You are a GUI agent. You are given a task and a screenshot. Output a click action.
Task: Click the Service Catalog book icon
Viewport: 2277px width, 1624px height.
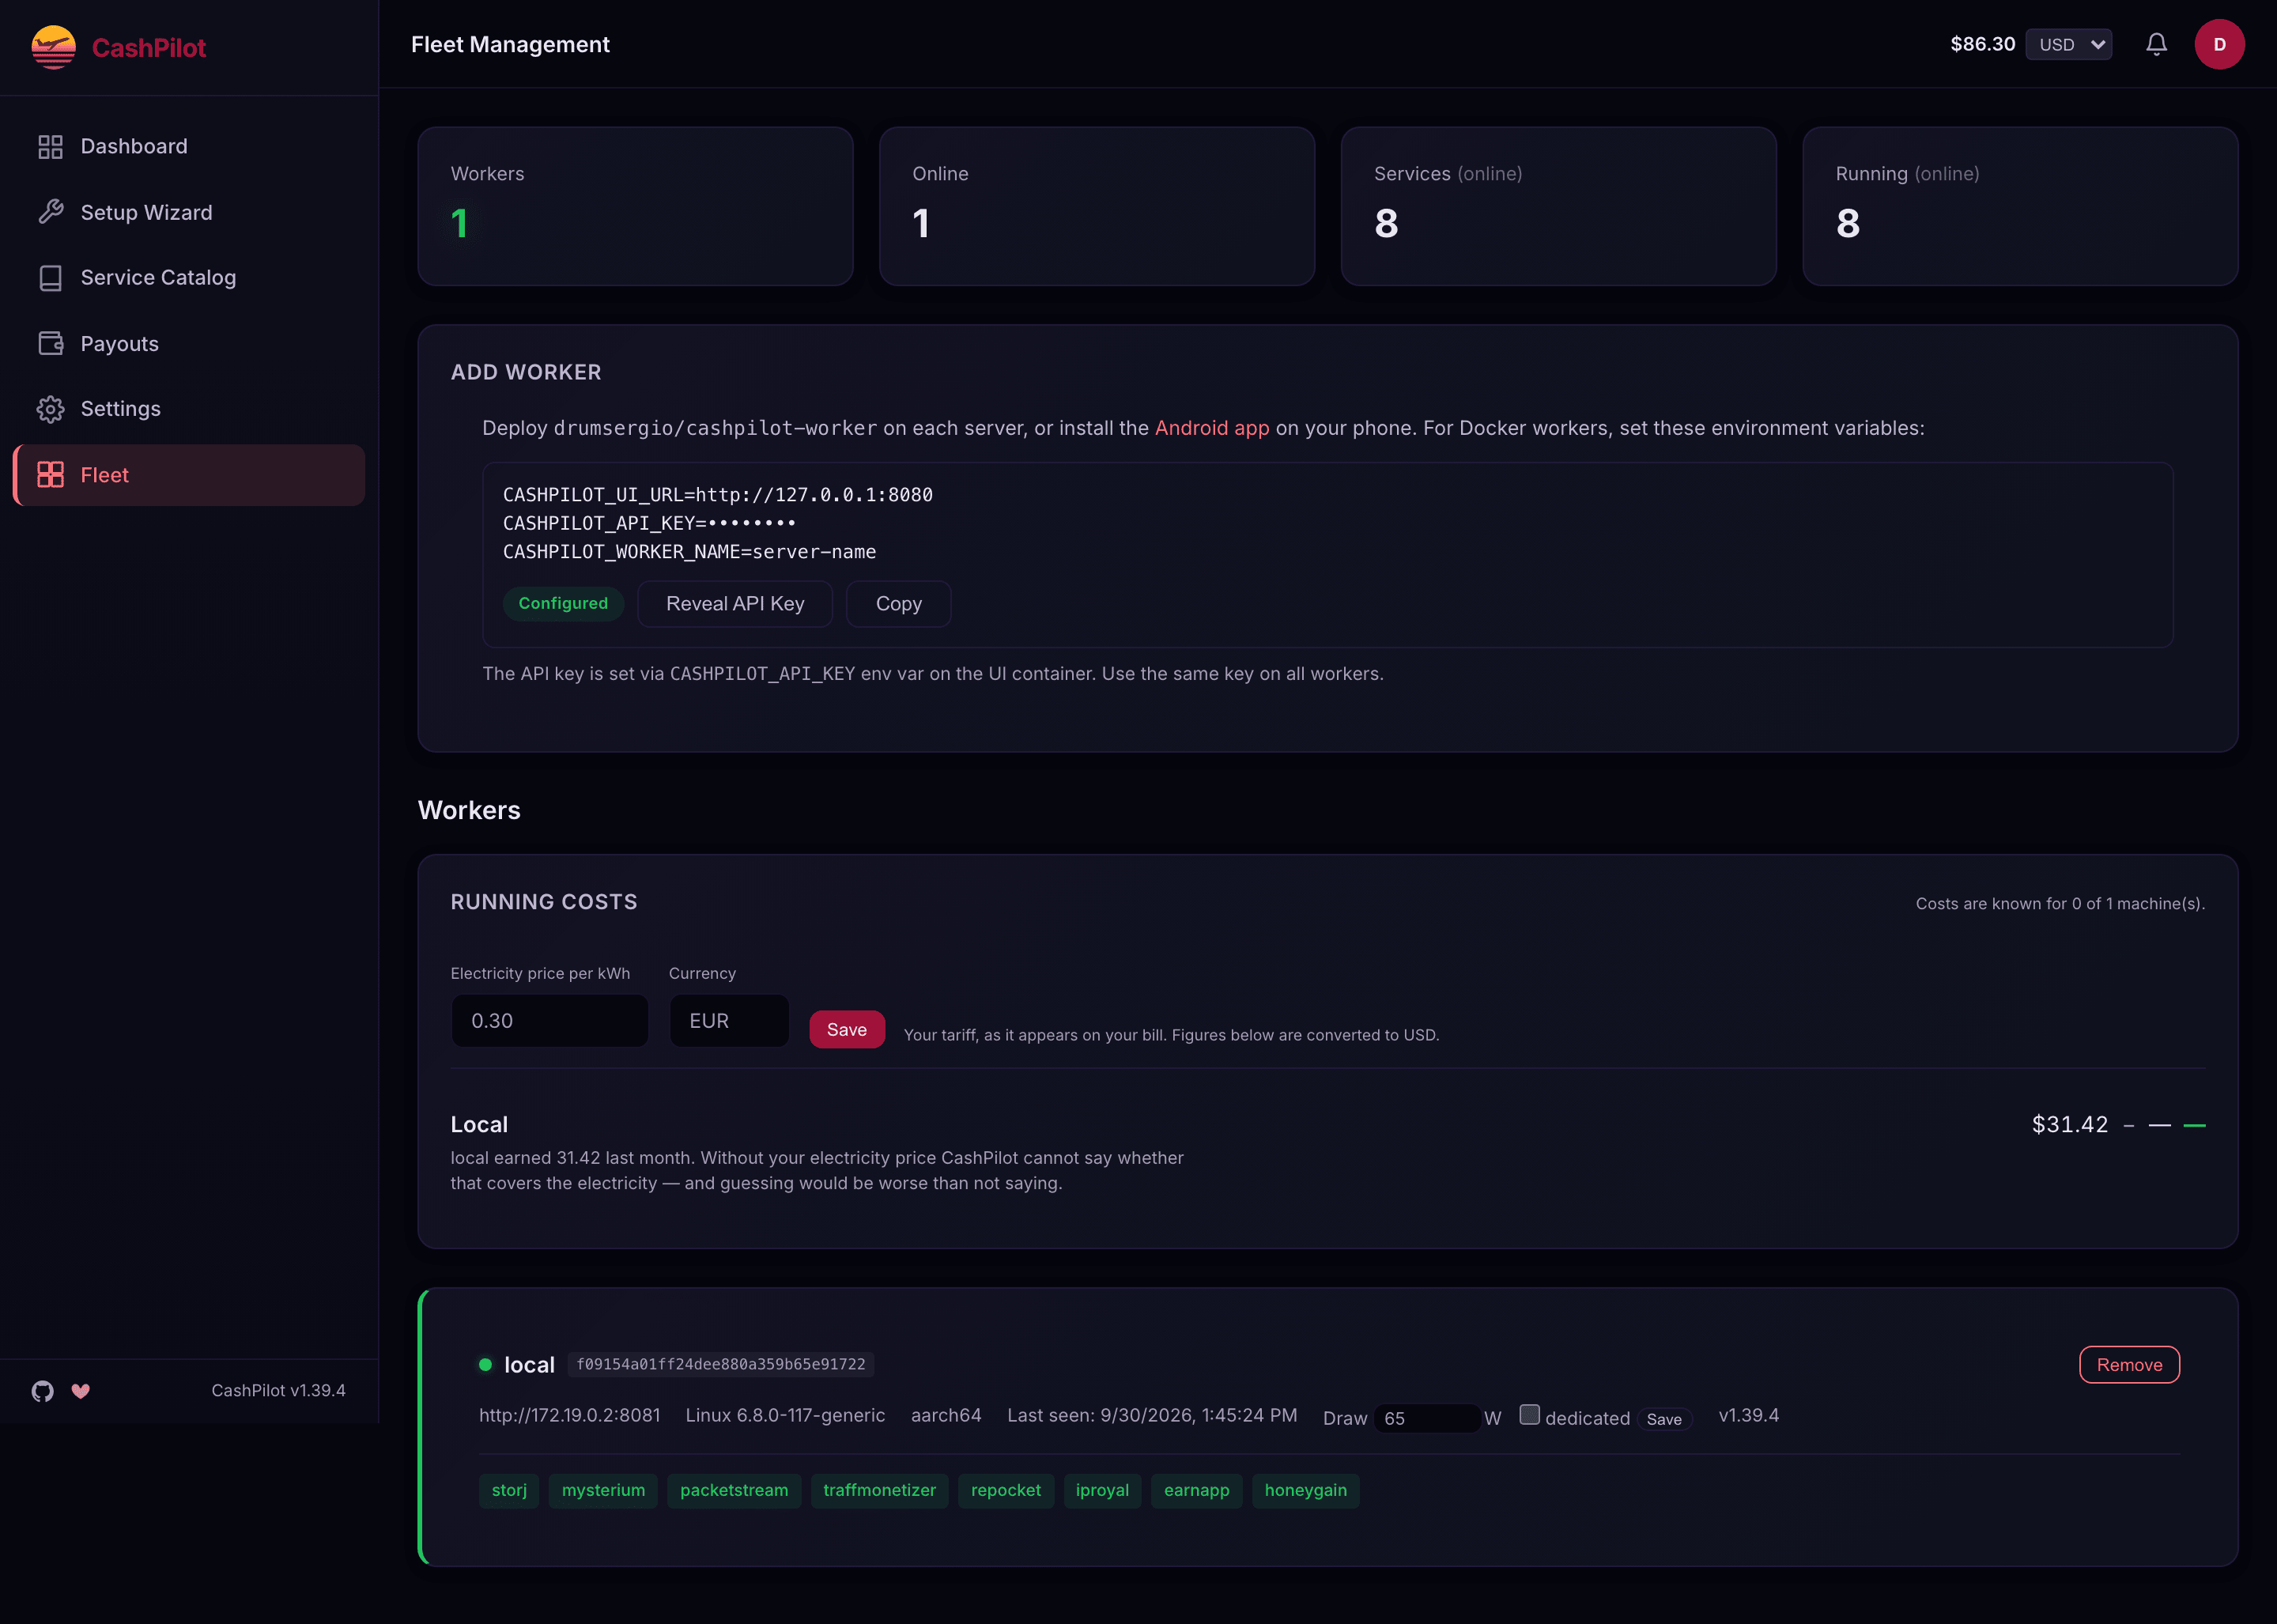(50, 278)
